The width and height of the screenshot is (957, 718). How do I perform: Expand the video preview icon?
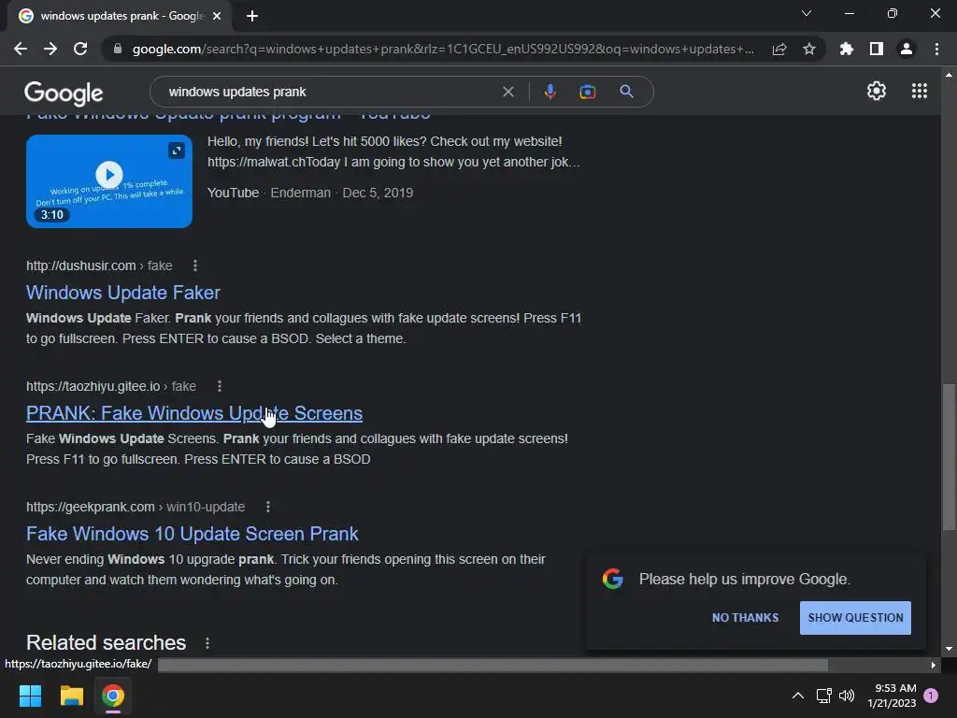pos(177,151)
